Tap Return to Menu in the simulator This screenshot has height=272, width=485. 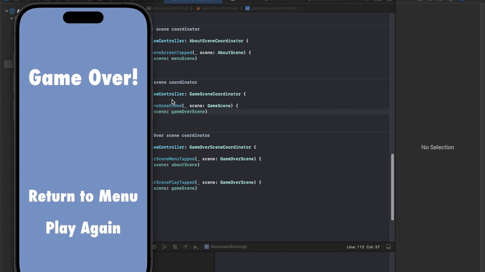[83, 196]
